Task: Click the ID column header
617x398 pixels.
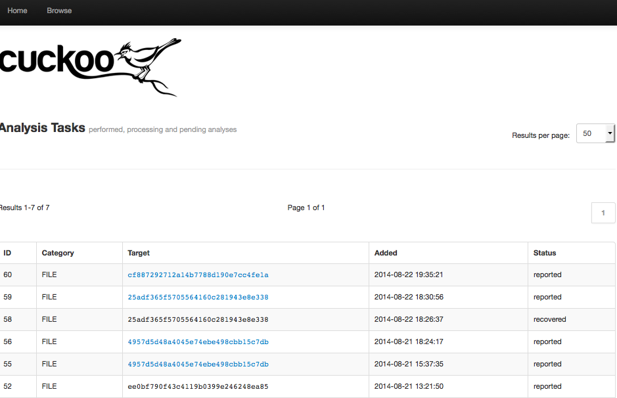Action: coord(7,253)
